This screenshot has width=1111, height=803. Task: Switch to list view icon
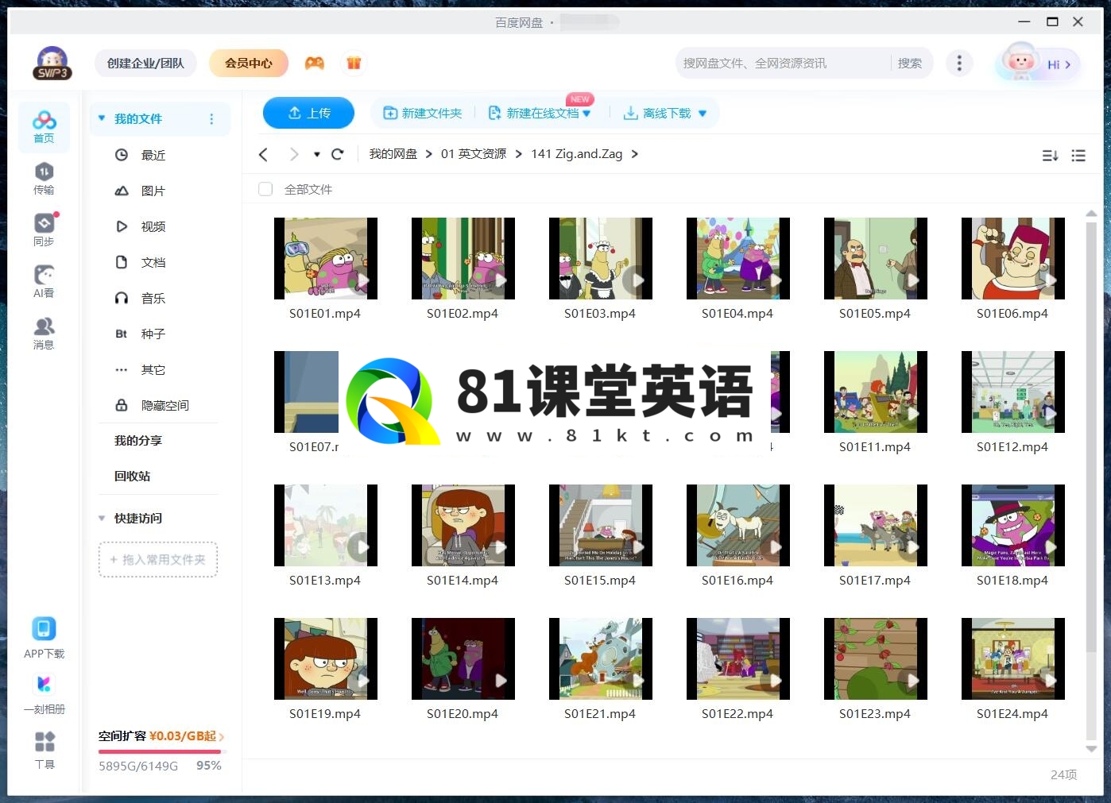pos(1078,156)
